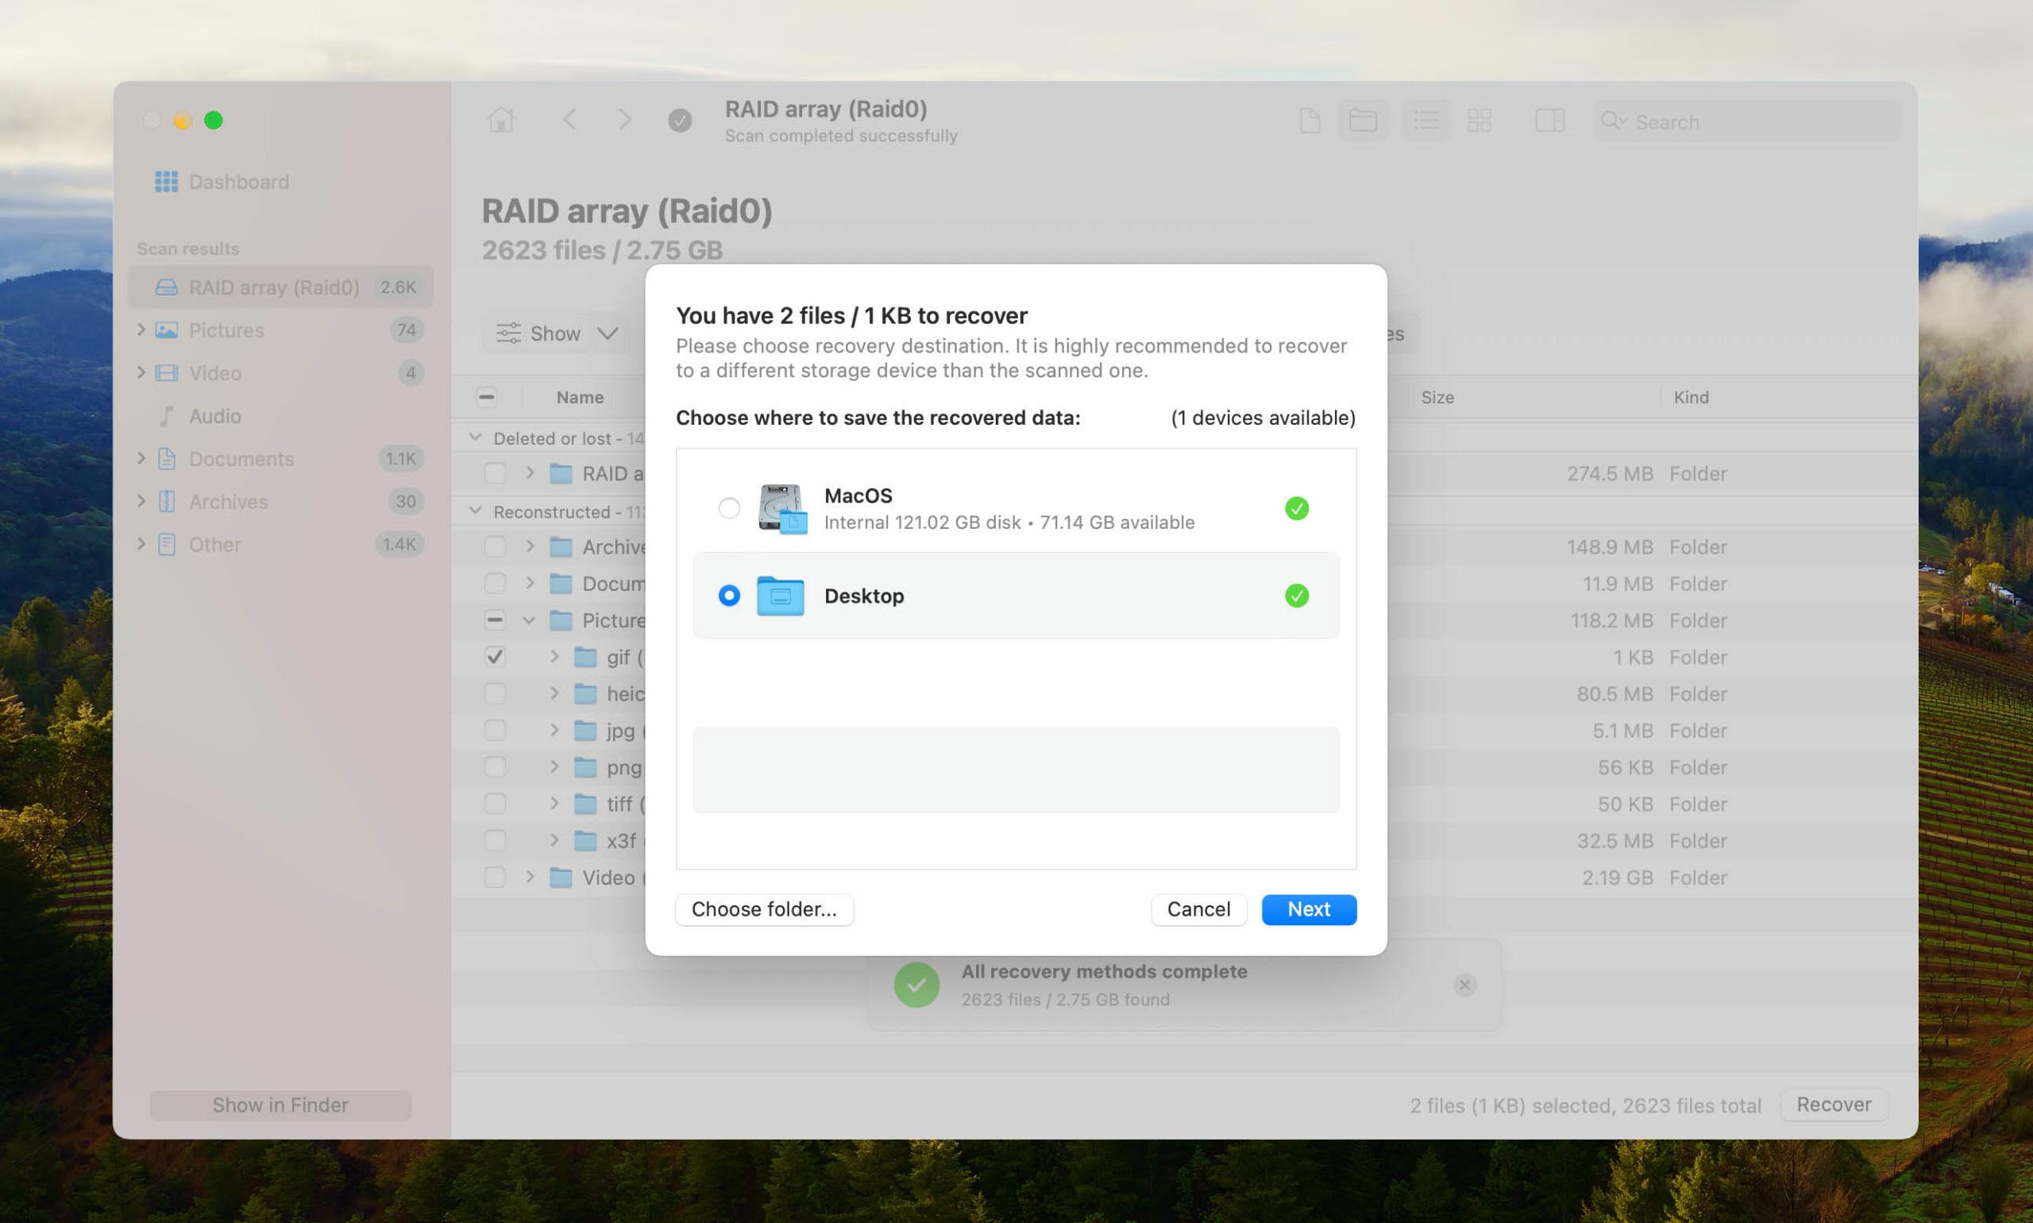2033x1223 pixels.
Task: Collapse the Reconstructed section
Action: tap(475, 510)
